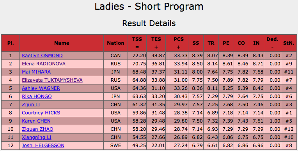Click the PCS column header

179,43
